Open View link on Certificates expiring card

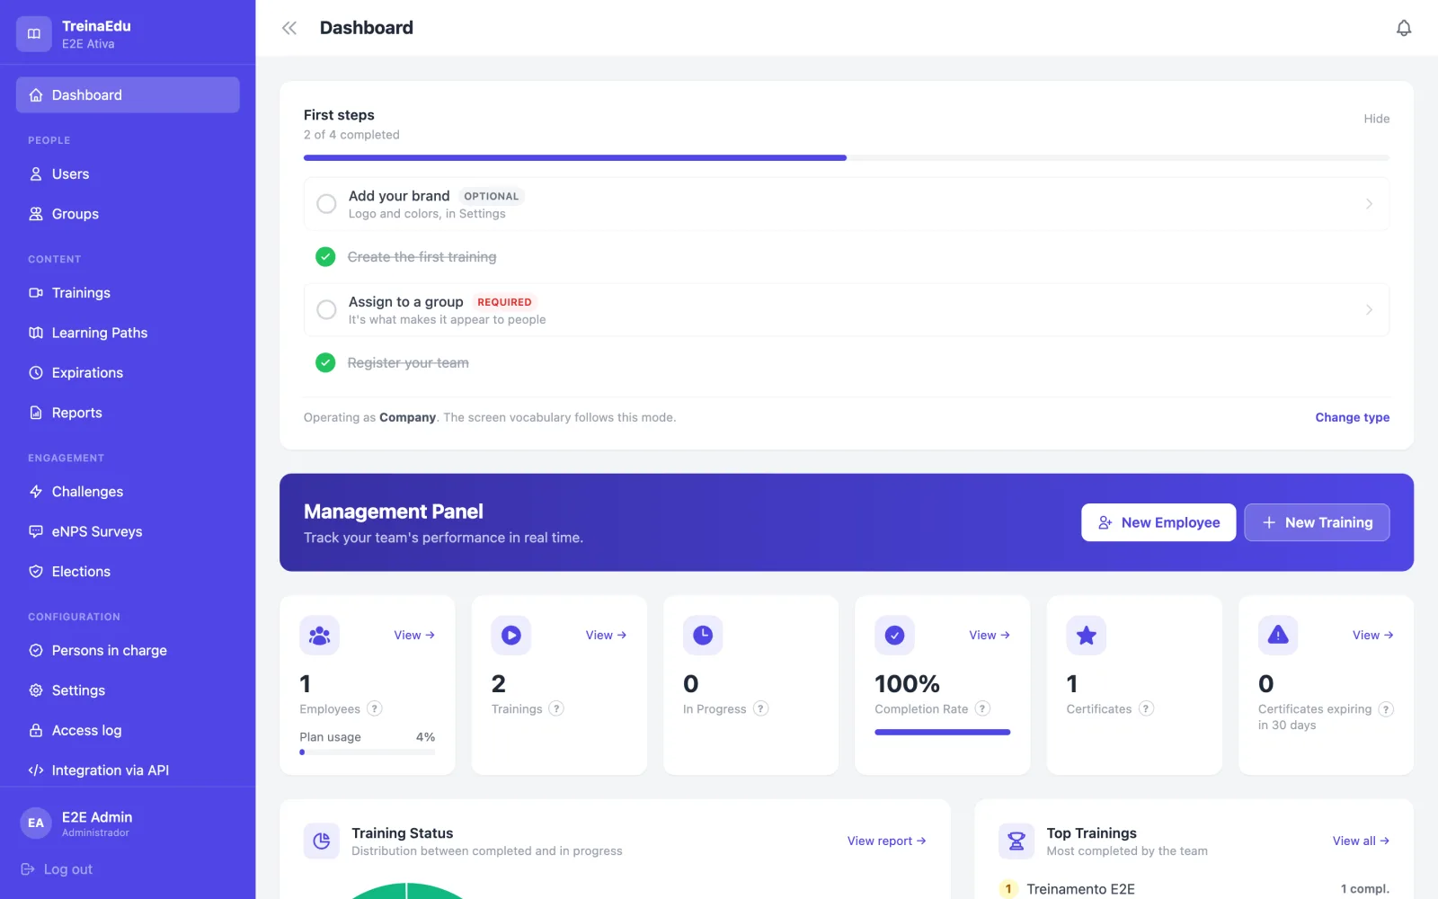pos(1373,636)
